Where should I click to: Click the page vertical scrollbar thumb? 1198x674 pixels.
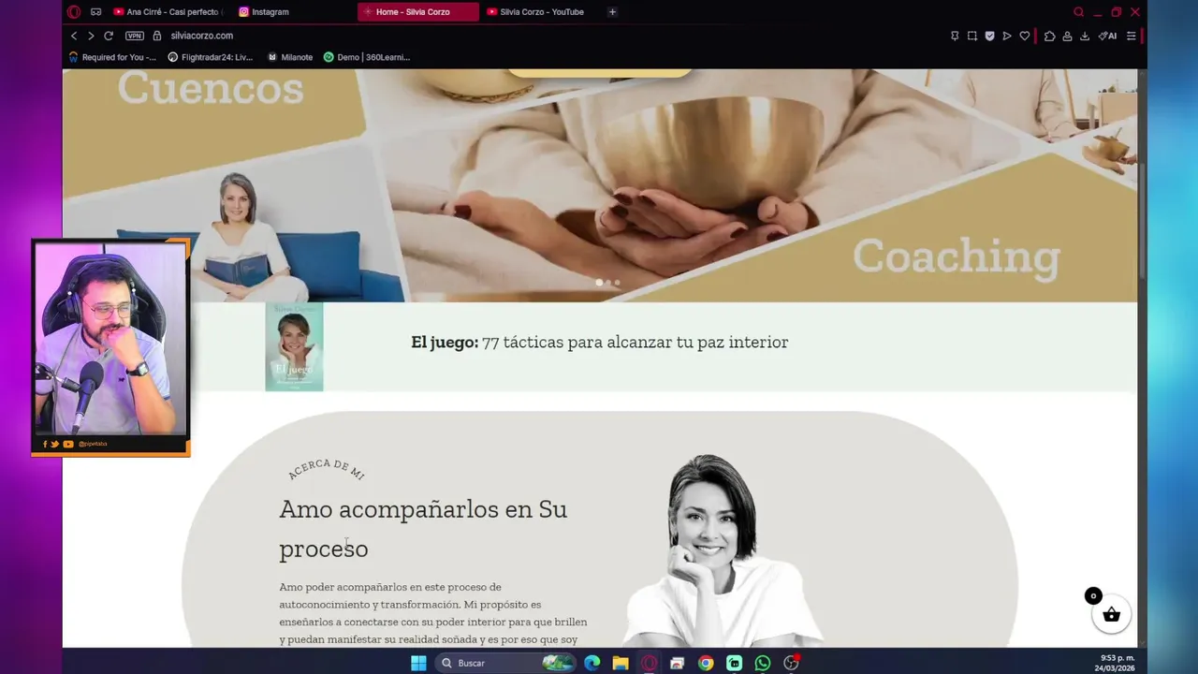pos(1142,220)
